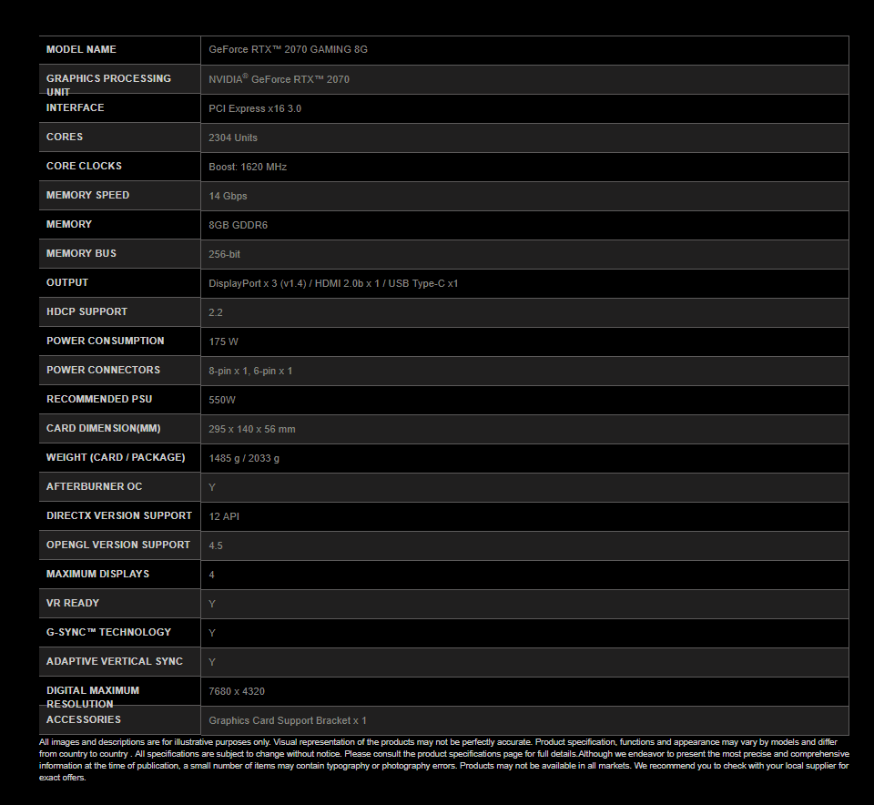Select the RECOMMENDED PSU label
The height and width of the screenshot is (805, 874).
tap(99, 399)
